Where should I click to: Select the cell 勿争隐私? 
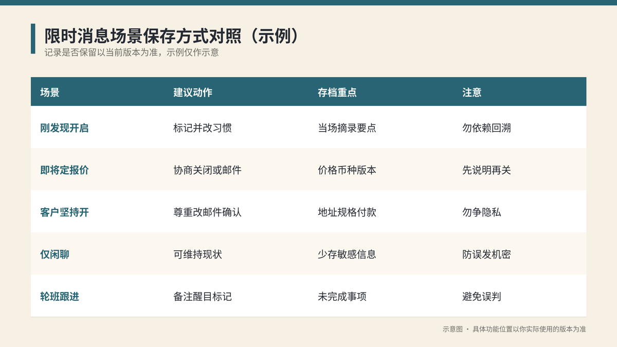coord(482,212)
